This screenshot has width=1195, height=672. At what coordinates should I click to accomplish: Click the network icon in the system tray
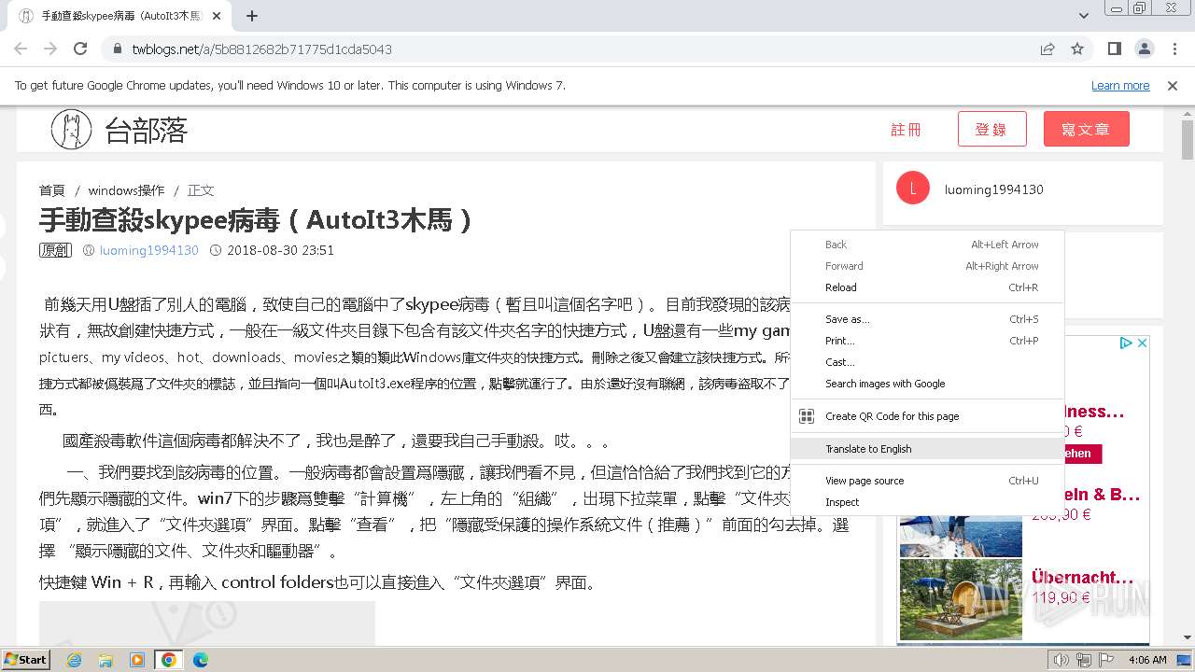point(1085,660)
